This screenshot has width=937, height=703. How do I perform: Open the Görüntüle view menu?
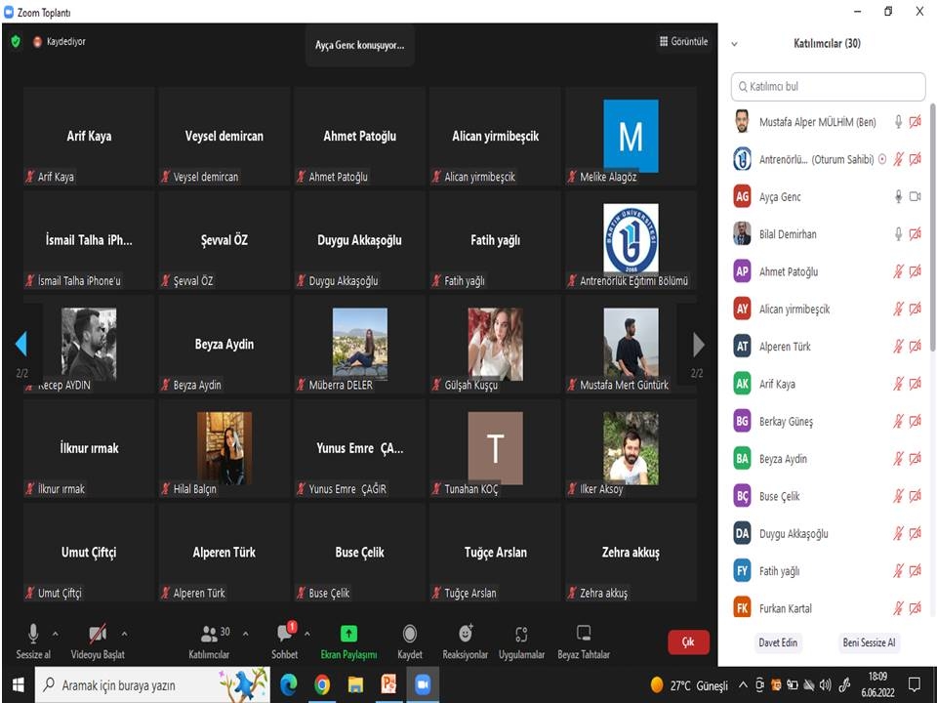683,42
